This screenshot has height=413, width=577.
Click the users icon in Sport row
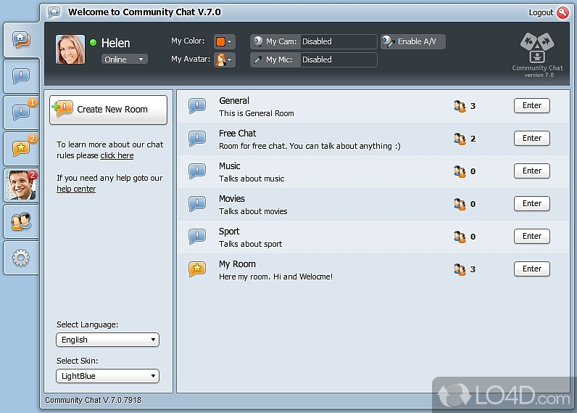(460, 237)
